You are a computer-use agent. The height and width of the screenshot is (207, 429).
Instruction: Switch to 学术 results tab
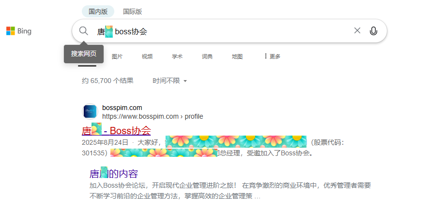177,56
